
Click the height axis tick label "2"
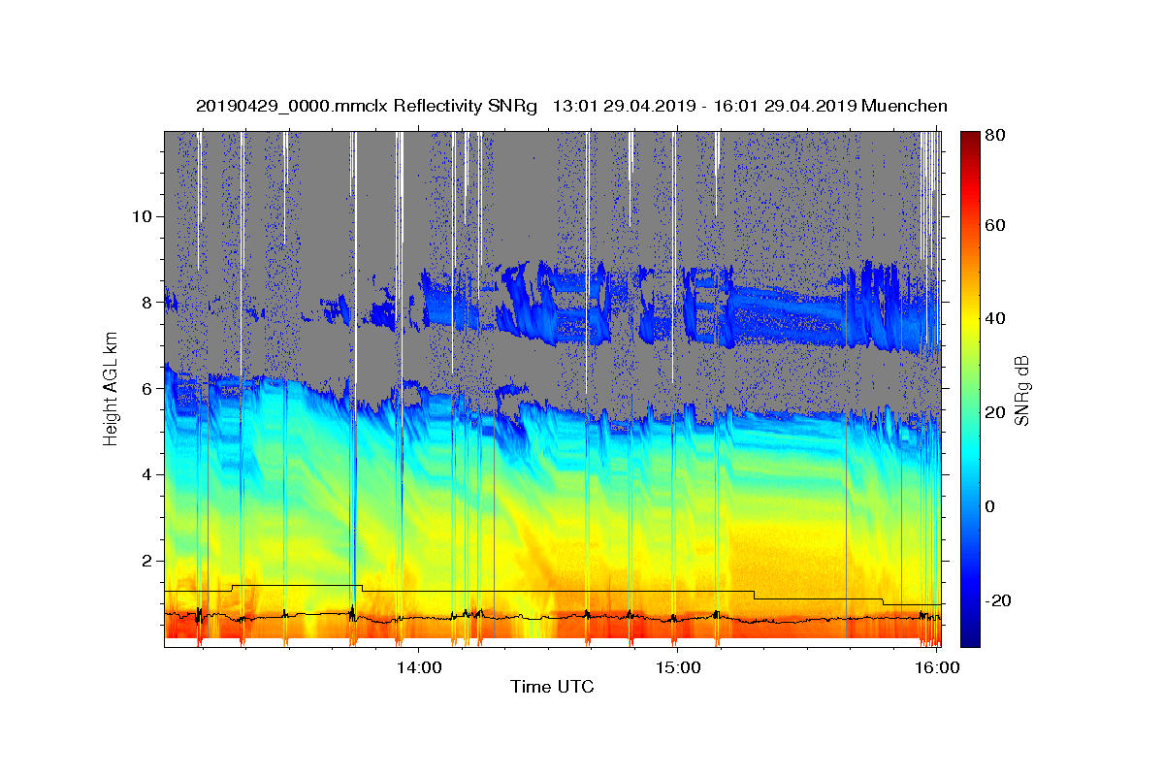coord(145,561)
